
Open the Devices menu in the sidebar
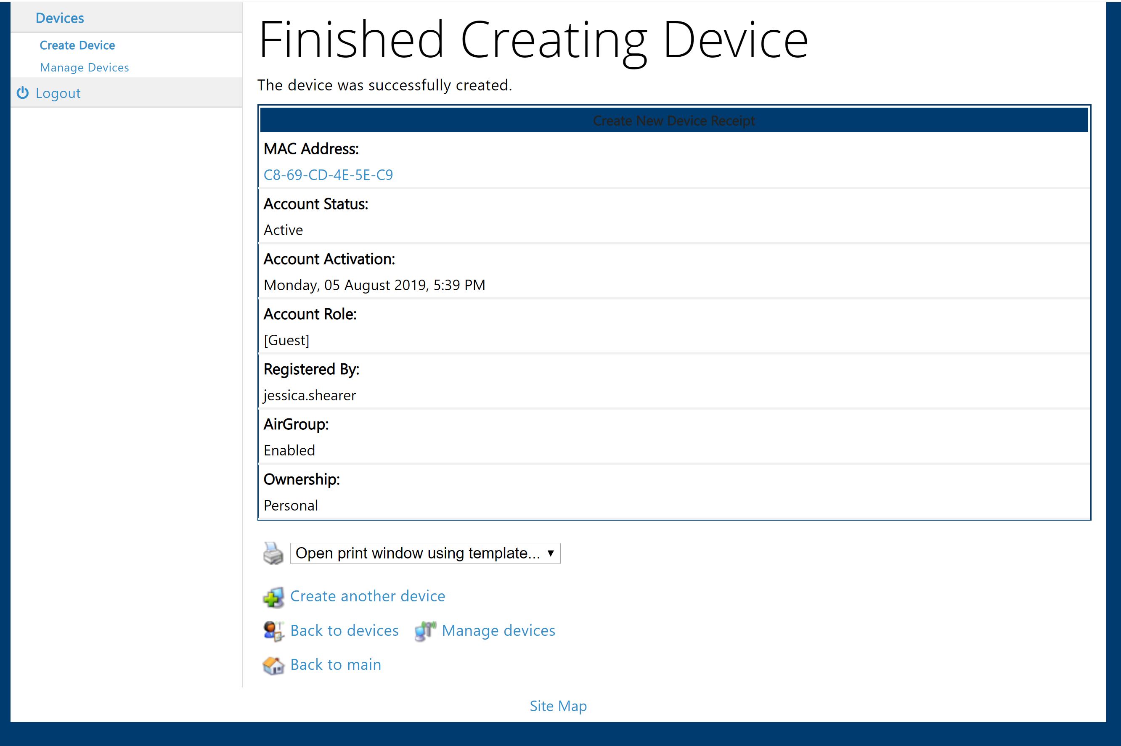(60, 18)
